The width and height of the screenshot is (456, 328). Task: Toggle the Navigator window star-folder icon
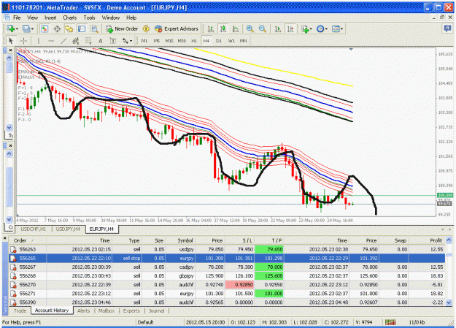pos(69,28)
